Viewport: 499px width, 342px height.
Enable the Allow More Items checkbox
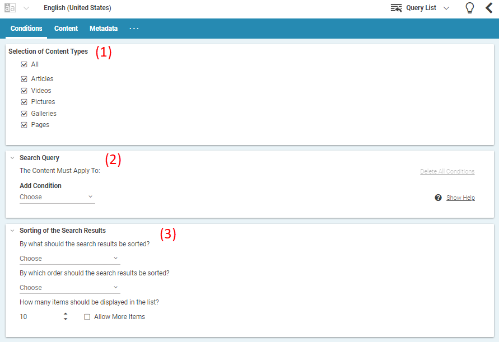pyautogui.click(x=87, y=316)
